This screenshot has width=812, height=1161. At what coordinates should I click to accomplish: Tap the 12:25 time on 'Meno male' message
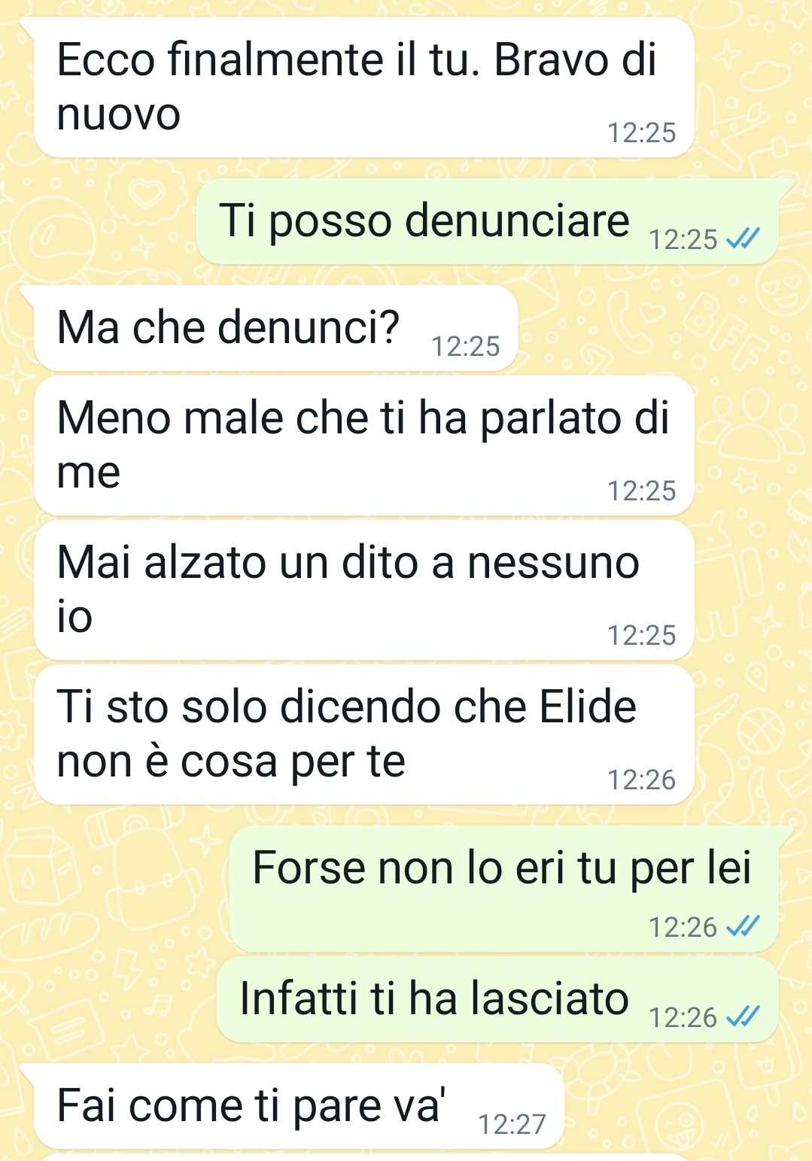(641, 491)
